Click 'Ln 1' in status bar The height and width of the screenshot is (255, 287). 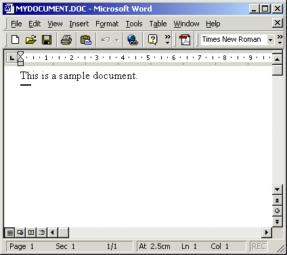[189, 246]
